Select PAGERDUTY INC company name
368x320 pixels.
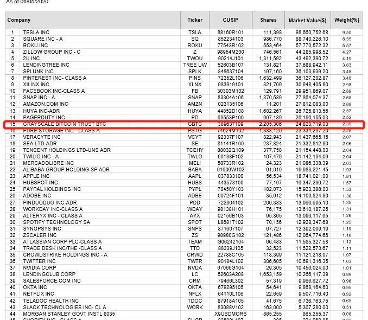click(x=44, y=118)
